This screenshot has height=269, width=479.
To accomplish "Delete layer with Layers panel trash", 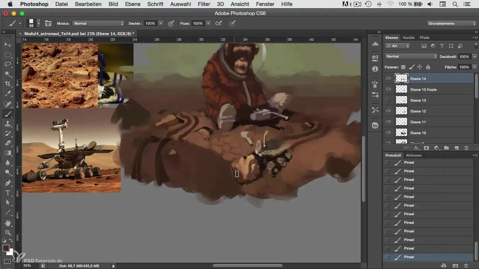I will [466, 148].
